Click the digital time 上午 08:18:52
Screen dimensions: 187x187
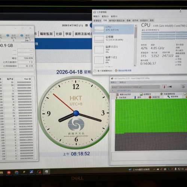76,154
